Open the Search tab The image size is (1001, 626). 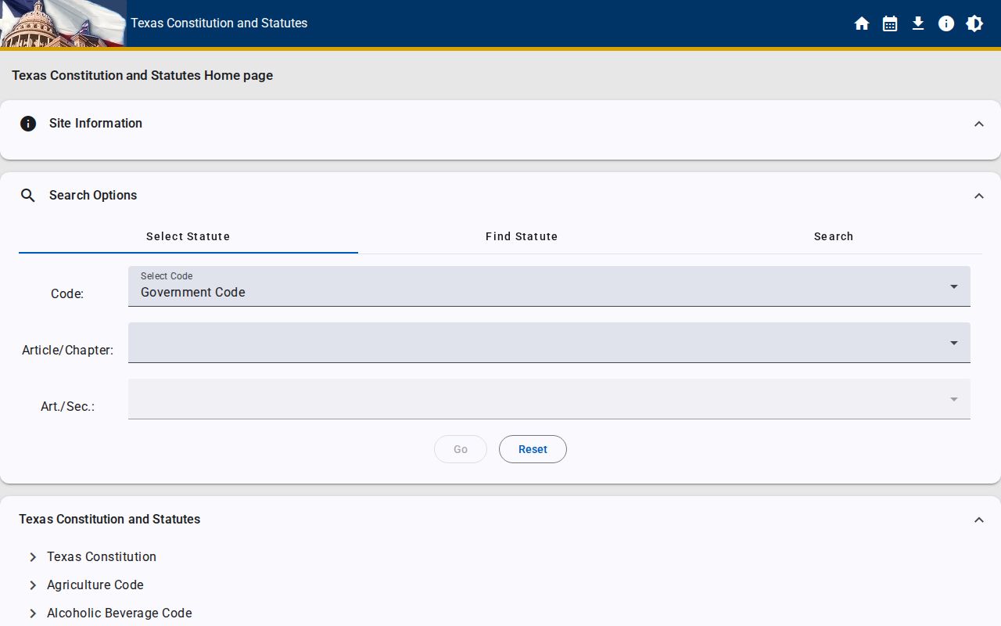834,236
